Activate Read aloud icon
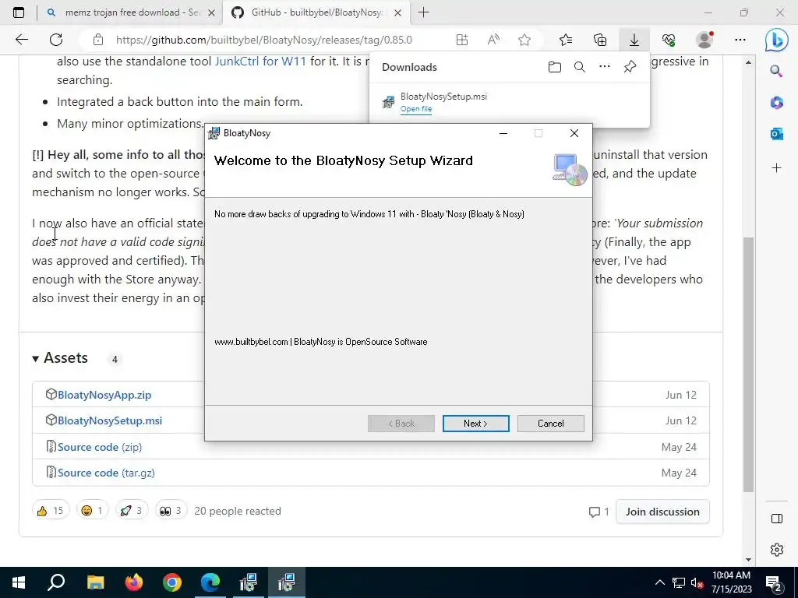The image size is (798, 598). click(493, 40)
